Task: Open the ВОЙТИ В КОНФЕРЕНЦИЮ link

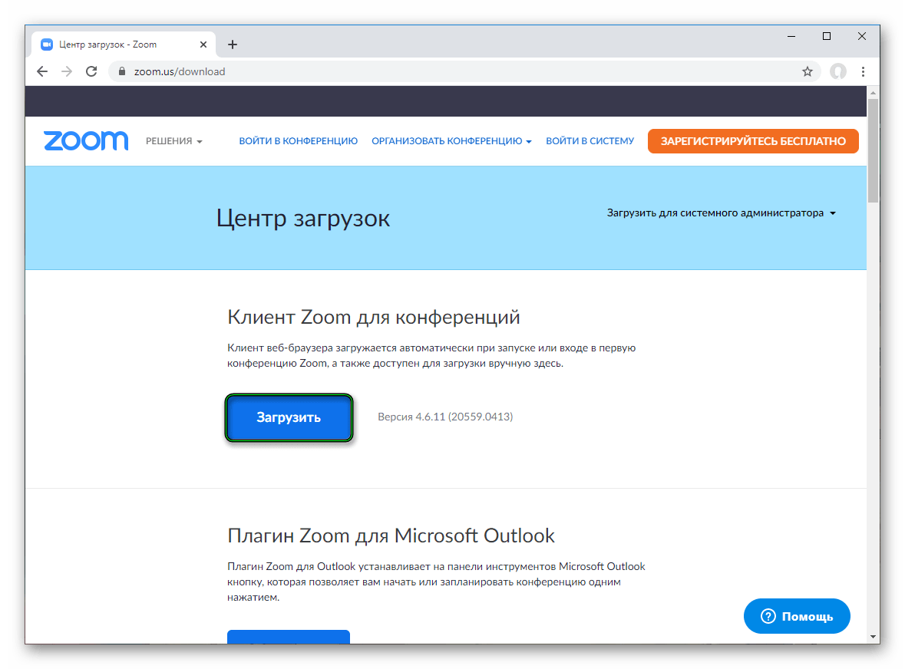Action: pyautogui.click(x=299, y=141)
